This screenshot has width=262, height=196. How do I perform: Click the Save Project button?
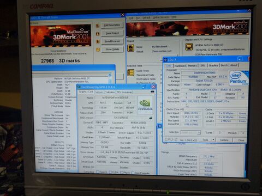click(x=112, y=33)
